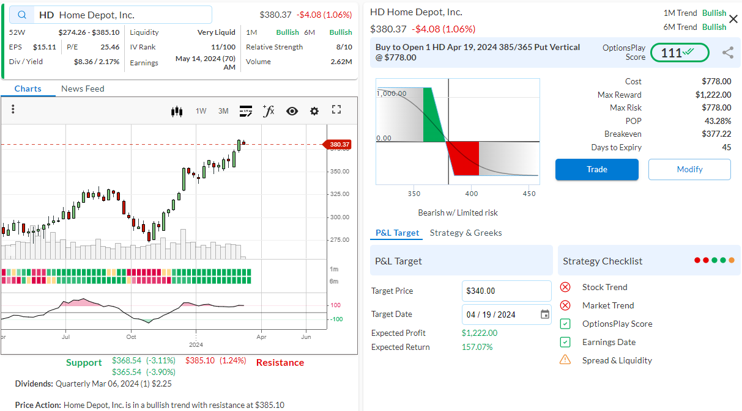The height and width of the screenshot is (411, 742).
Task: Click the Relative Strength value 8/10
Action: pos(344,47)
